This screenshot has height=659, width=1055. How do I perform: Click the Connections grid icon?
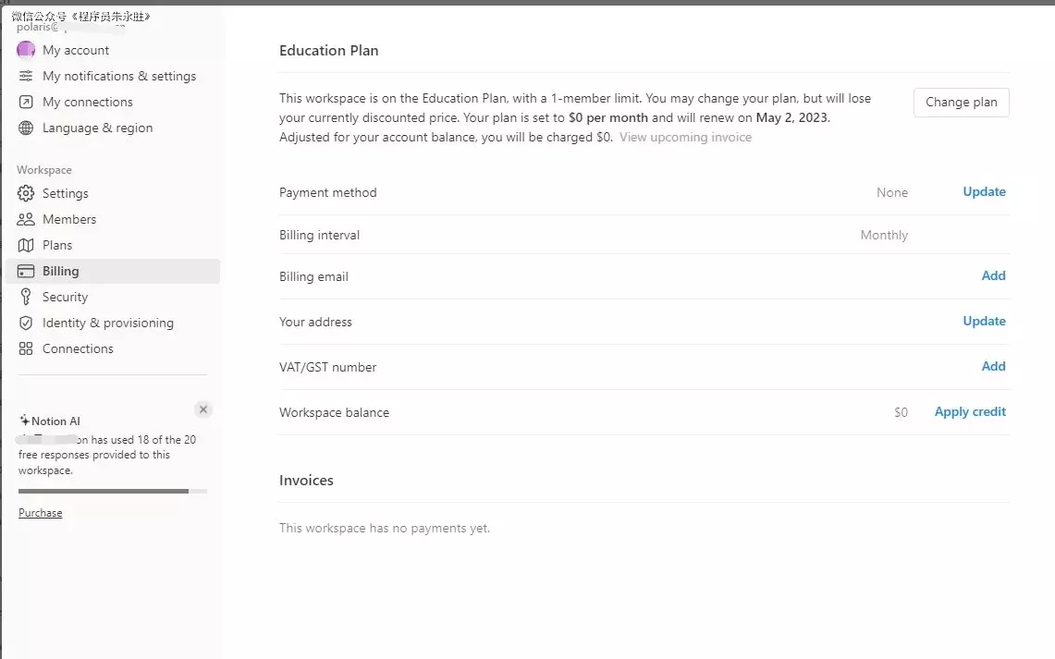(x=26, y=348)
